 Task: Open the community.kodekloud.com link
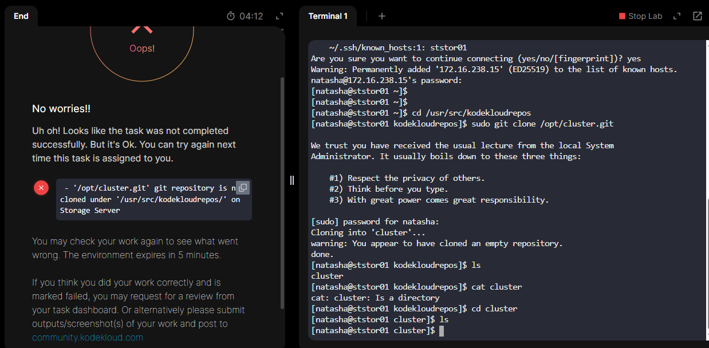tap(88, 338)
